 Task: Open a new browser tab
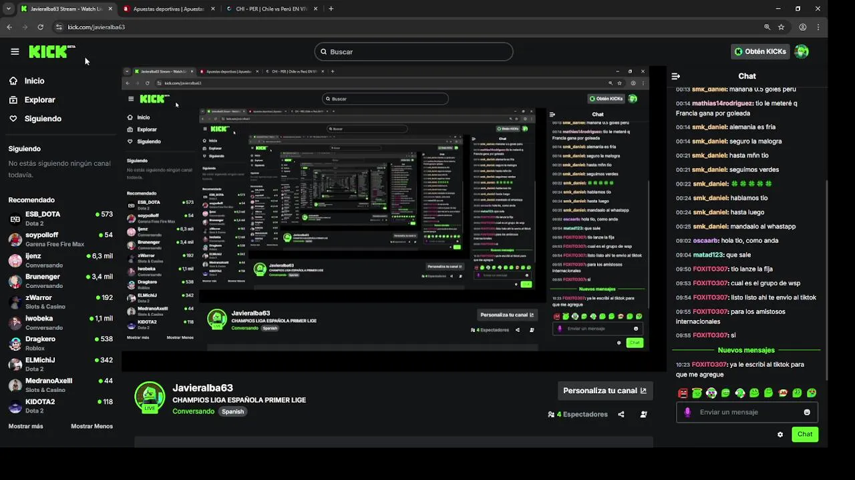coord(331,9)
